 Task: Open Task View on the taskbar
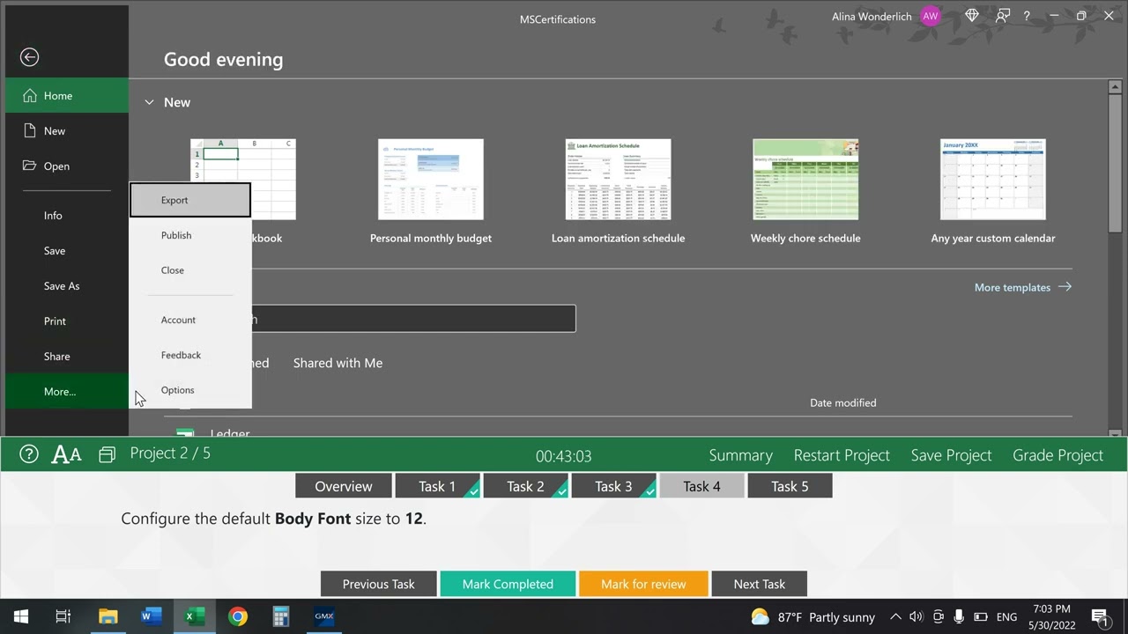coord(63,616)
